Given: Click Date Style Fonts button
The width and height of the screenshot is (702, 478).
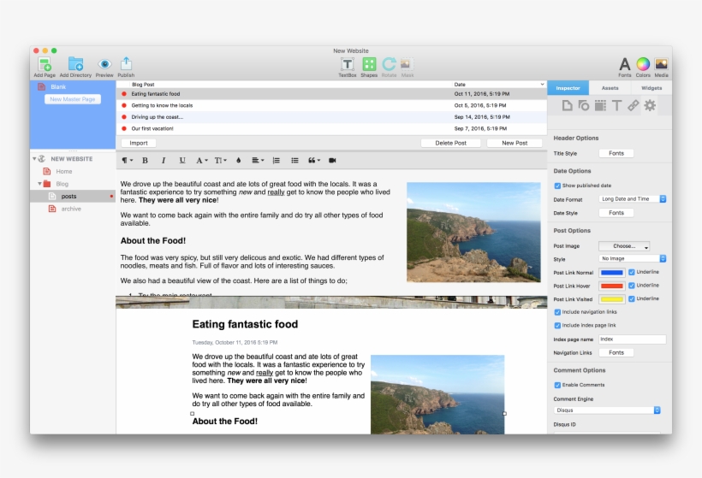Looking at the screenshot, I should click(616, 213).
